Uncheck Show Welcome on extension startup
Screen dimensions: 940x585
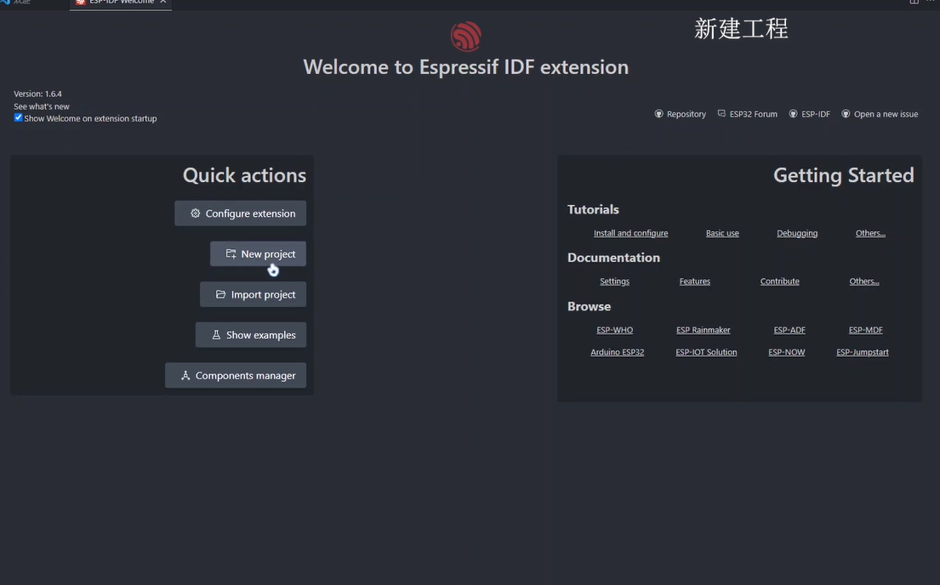(18, 117)
